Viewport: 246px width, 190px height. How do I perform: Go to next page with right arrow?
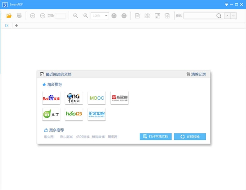click(43, 16)
